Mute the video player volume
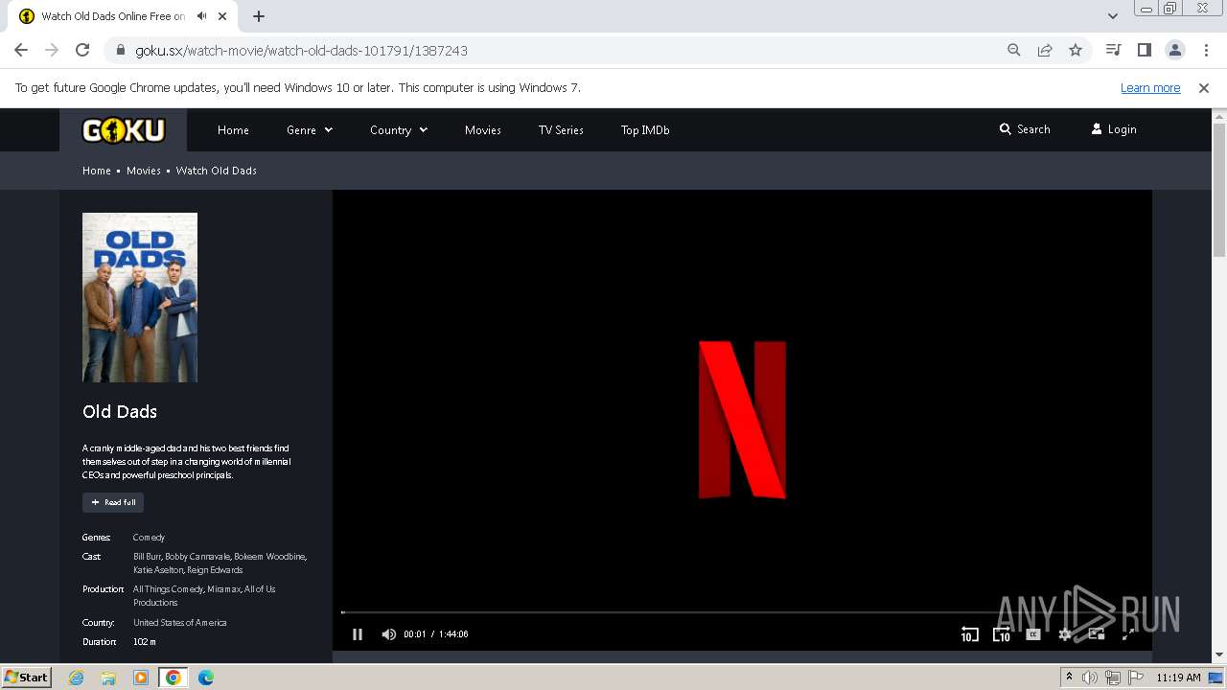Viewport: 1227px width, 690px height. coord(388,634)
